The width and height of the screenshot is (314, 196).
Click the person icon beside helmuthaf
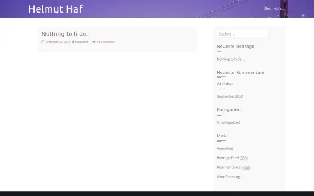(x=73, y=42)
